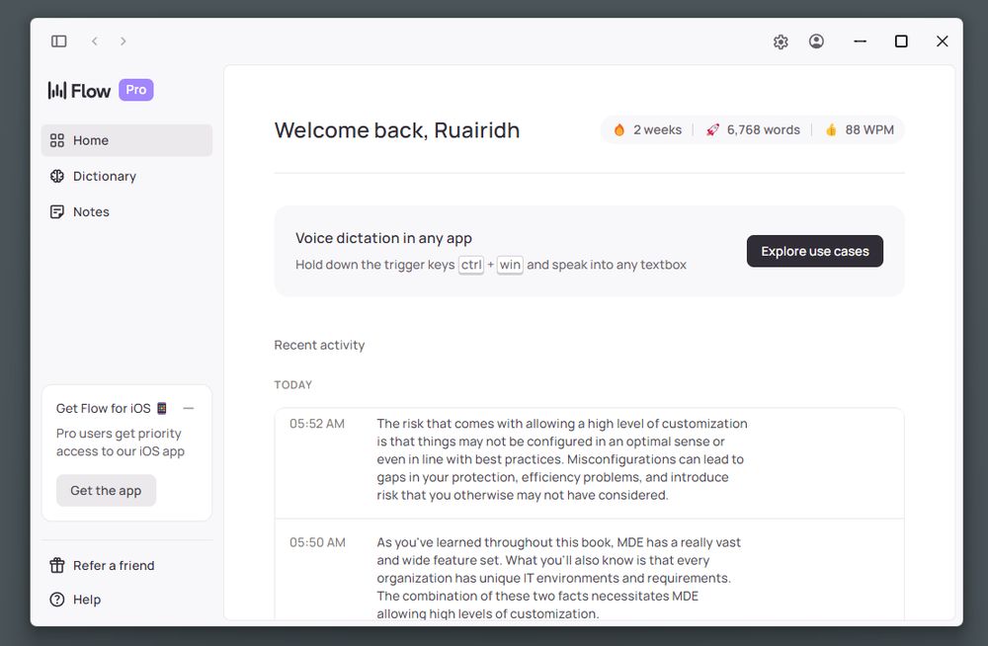Click the Dictionary brain icon

point(56,176)
